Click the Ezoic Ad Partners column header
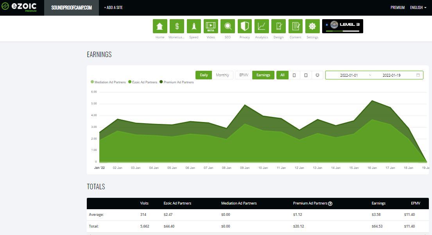Screen dimensions: 432x235 click(x=177, y=203)
